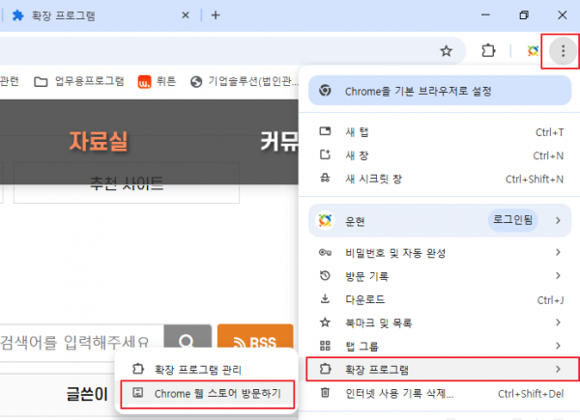The height and width of the screenshot is (420, 580).
Task: Click the trash icon in the menu
Action: click(x=325, y=392)
